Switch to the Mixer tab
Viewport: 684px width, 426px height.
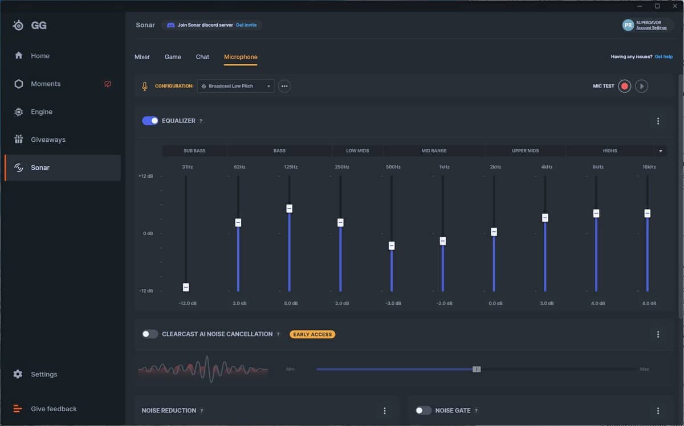click(x=142, y=57)
